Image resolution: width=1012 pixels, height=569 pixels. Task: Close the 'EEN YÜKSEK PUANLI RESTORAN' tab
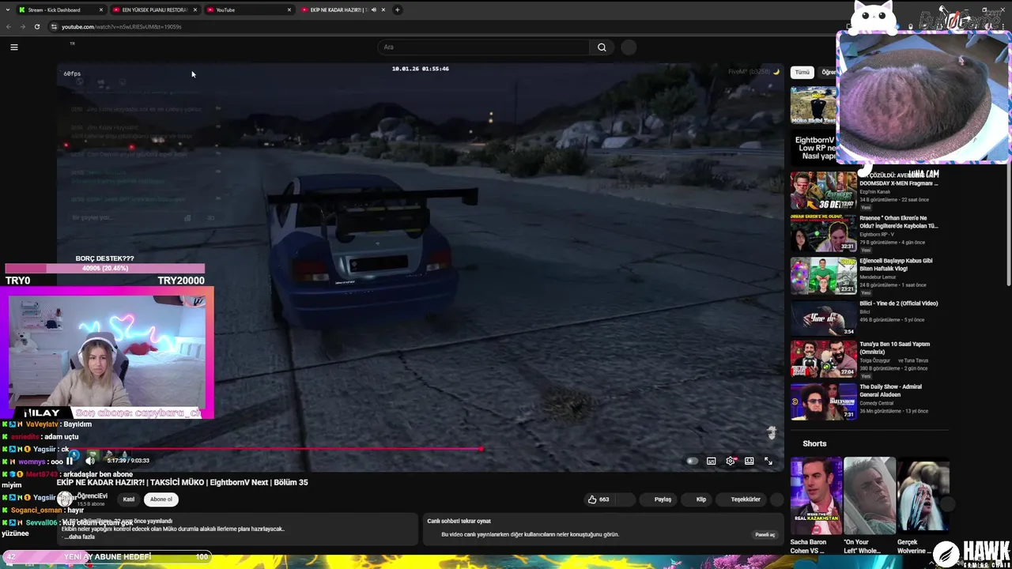pyautogui.click(x=196, y=10)
